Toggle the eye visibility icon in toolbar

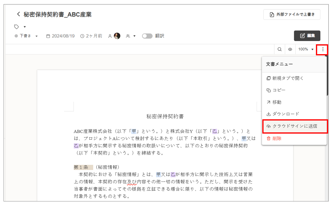[290, 49]
